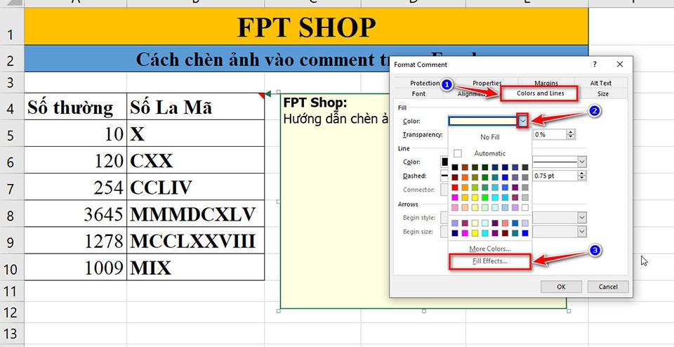Screen dimensions: 674x347
Task: Click the Automatic color preview box
Action: pos(458,154)
